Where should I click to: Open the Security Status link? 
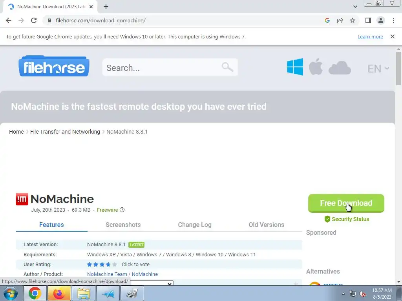pyautogui.click(x=347, y=219)
